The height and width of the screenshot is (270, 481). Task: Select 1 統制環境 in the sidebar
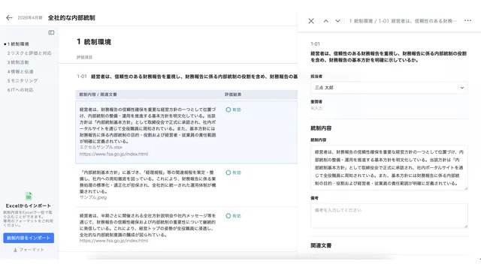[18, 44]
